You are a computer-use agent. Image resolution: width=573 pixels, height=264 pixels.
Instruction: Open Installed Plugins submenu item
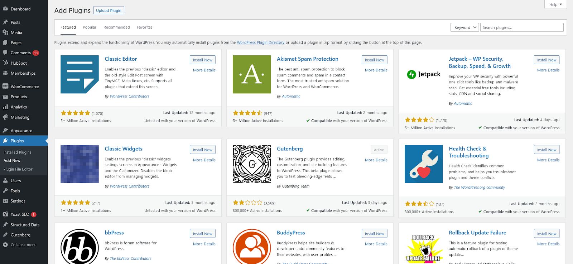click(18, 152)
